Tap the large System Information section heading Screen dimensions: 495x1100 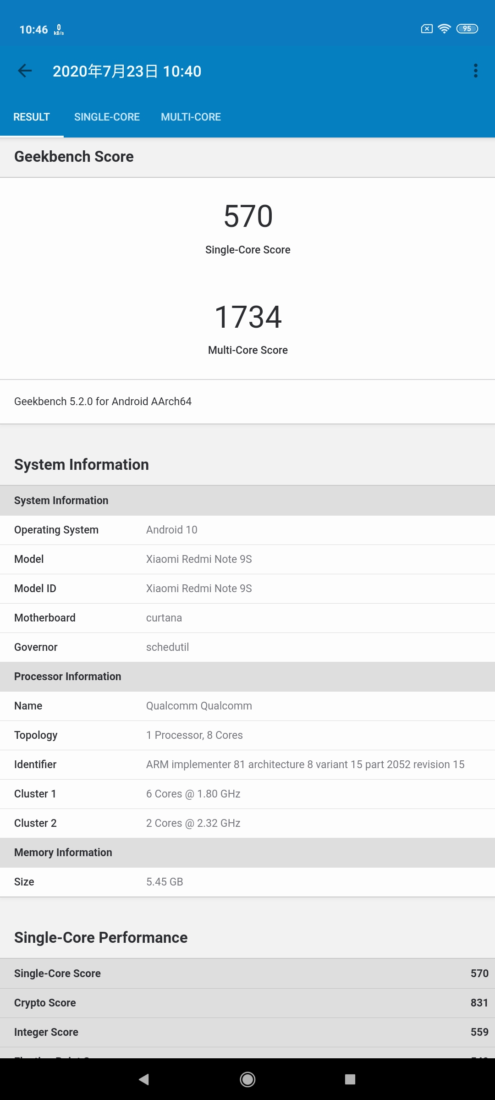pos(82,465)
